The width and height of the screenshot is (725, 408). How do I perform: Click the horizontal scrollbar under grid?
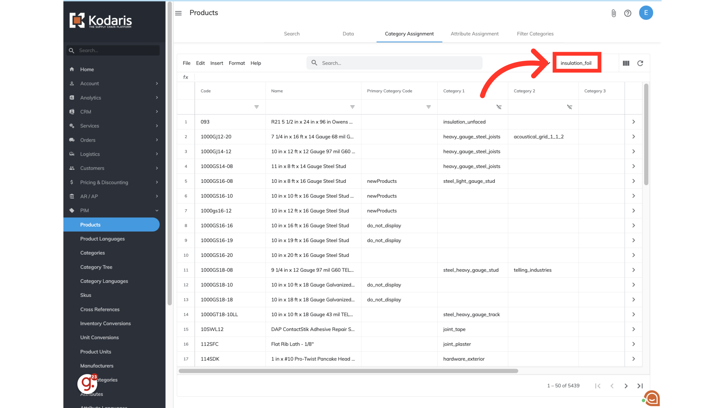click(348, 371)
